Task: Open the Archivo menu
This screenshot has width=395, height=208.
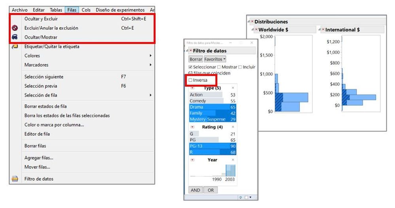Action: (20, 10)
